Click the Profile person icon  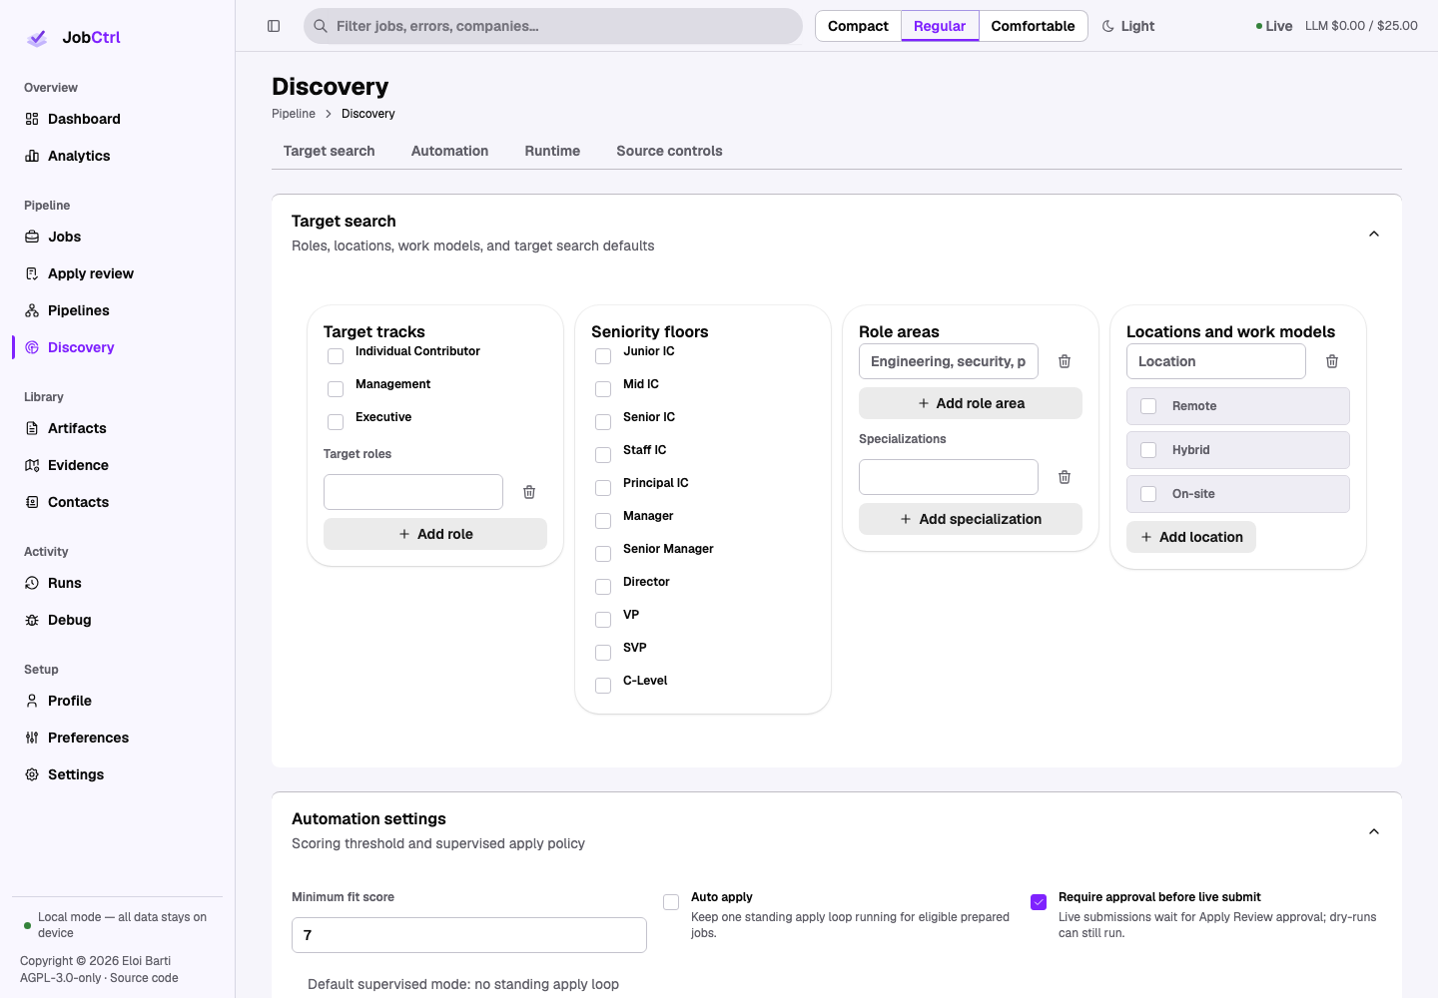pos(32,701)
